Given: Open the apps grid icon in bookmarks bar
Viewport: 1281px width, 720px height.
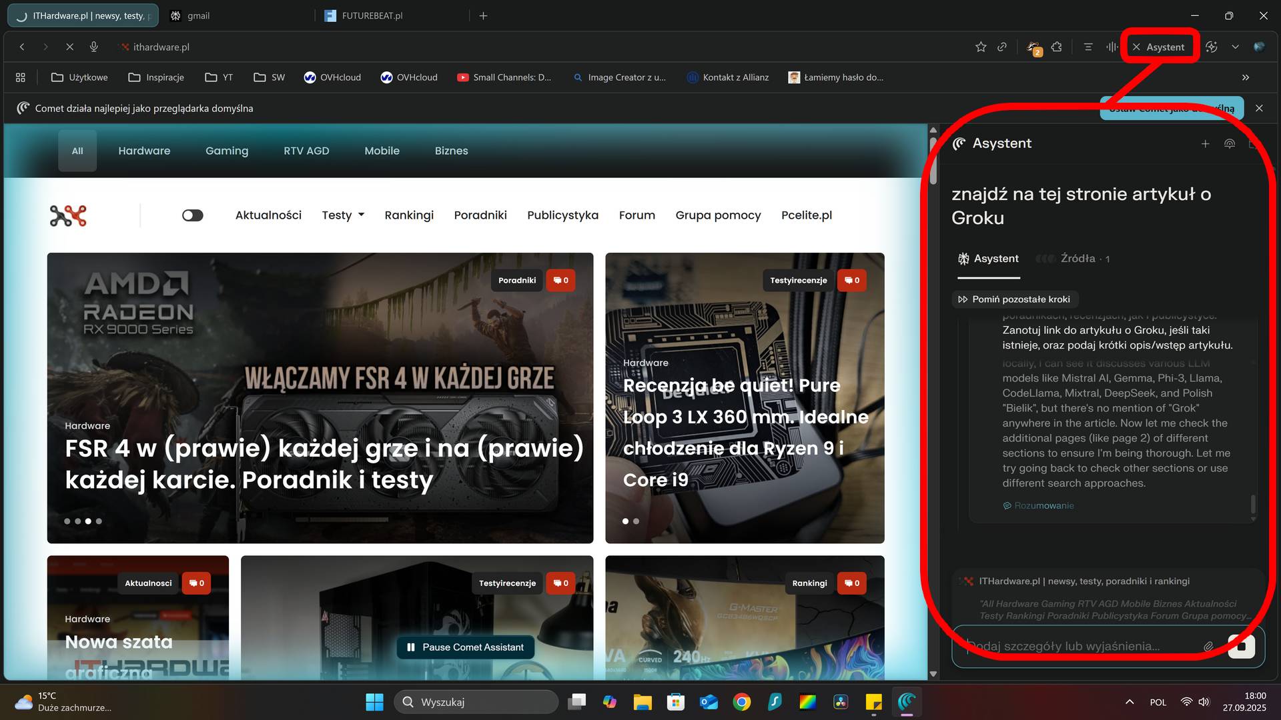Looking at the screenshot, I should coord(21,77).
